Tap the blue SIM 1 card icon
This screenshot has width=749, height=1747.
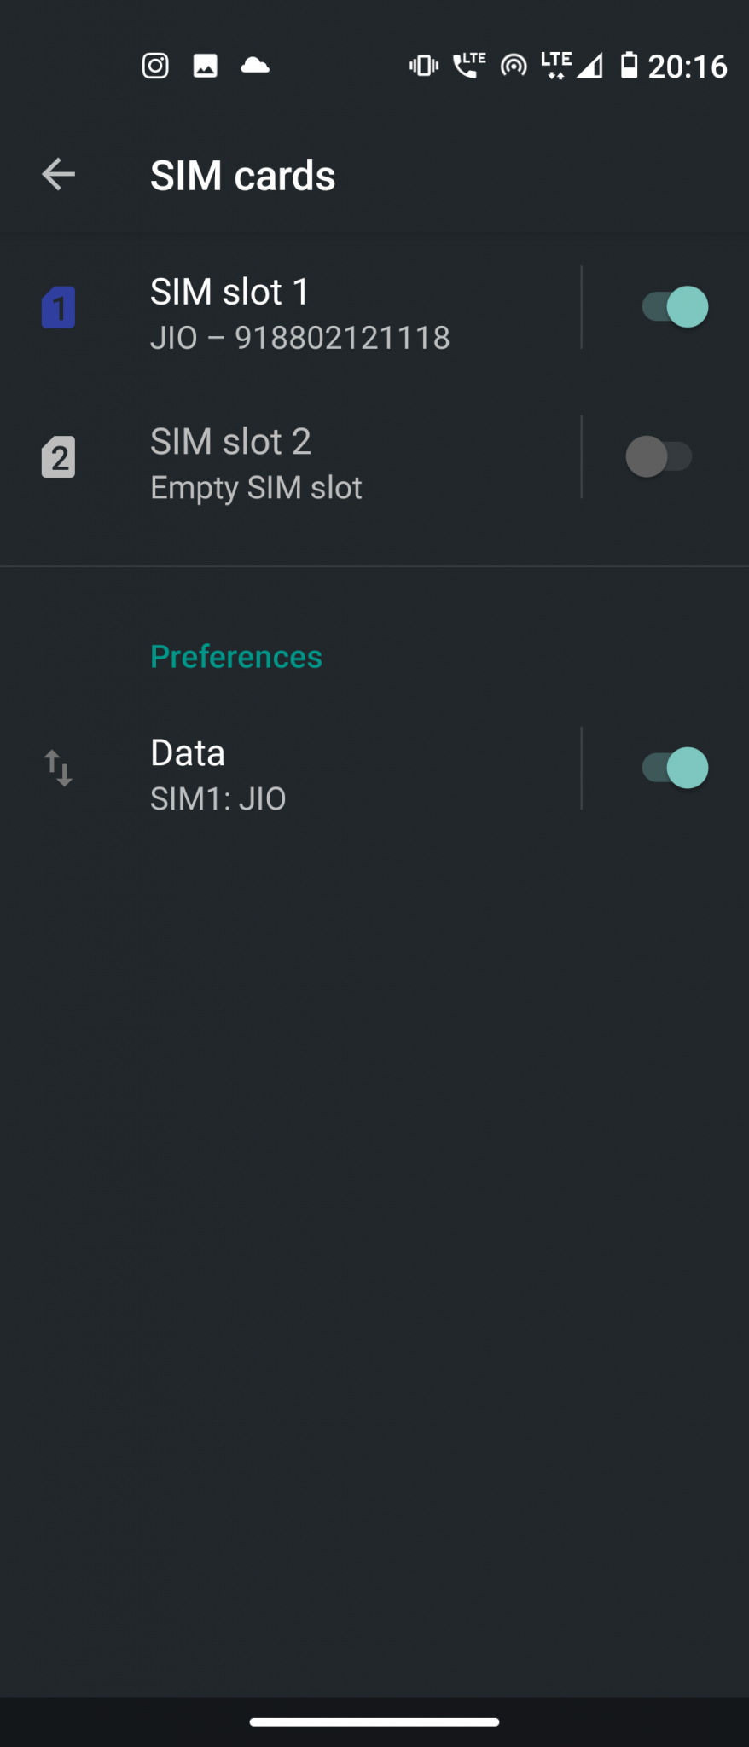[x=58, y=307]
